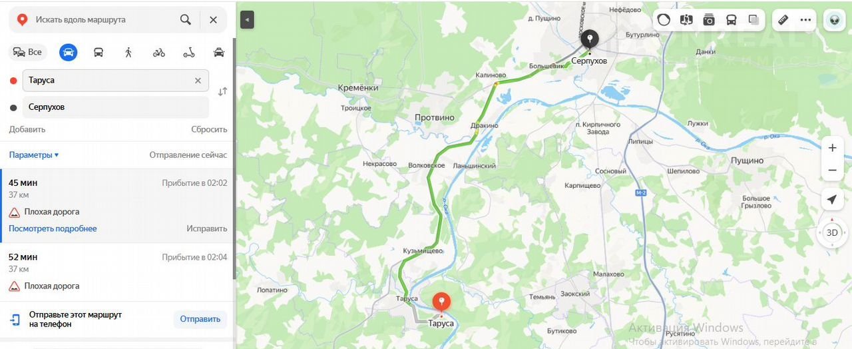The height and width of the screenshot is (349, 852).
Task: Open the ruler distance measurement tool
Action: click(783, 20)
